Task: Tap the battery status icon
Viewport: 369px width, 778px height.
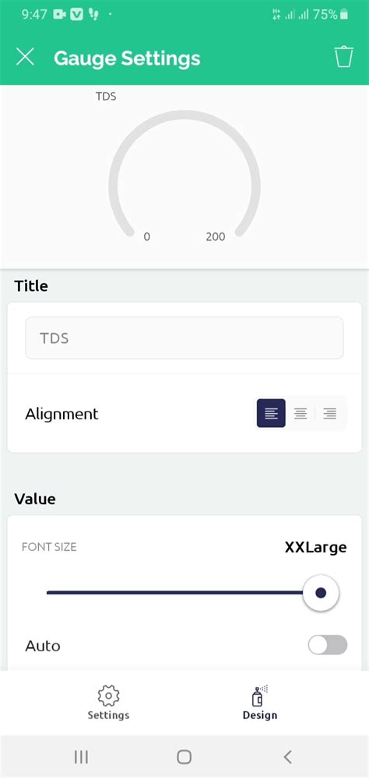Action: (344, 14)
